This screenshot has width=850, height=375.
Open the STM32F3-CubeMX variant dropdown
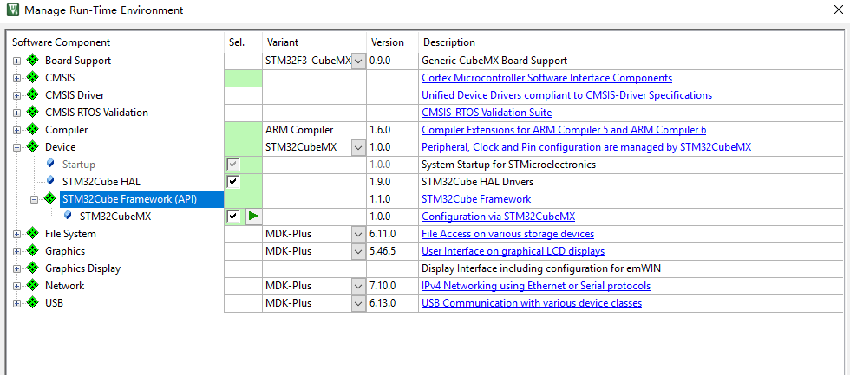[x=357, y=61]
